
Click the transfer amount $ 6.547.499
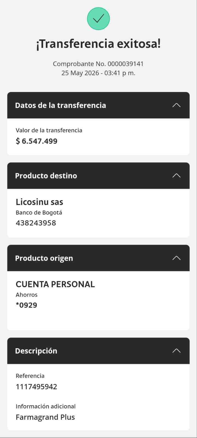click(37, 141)
